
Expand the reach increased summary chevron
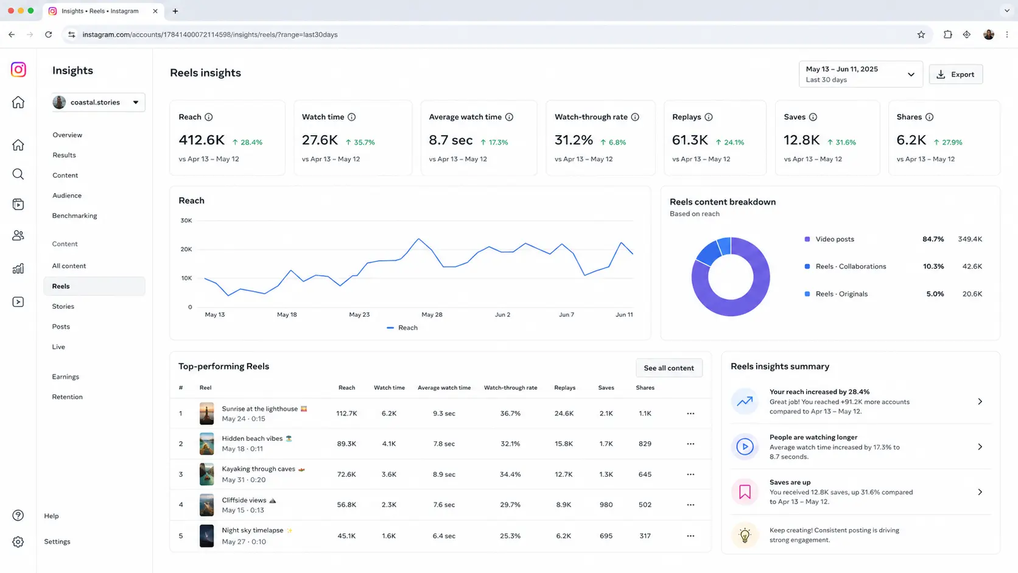pyautogui.click(x=980, y=402)
